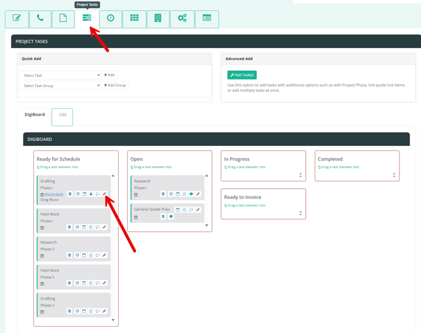This screenshot has height=333, width=421.
Task: Delete the Field Work Phase I task
Action: (x=70, y=227)
